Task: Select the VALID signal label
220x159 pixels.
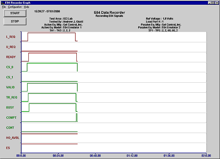Action: pos(10,87)
